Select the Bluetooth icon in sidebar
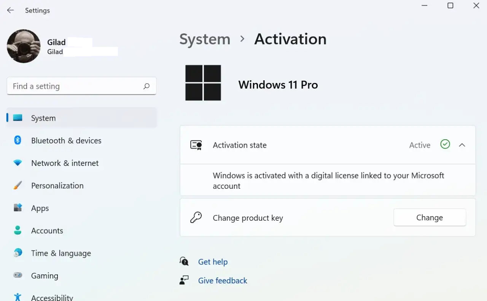Image resolution: width=487 pixels, height=301 pixels. (x=18, y=140)
